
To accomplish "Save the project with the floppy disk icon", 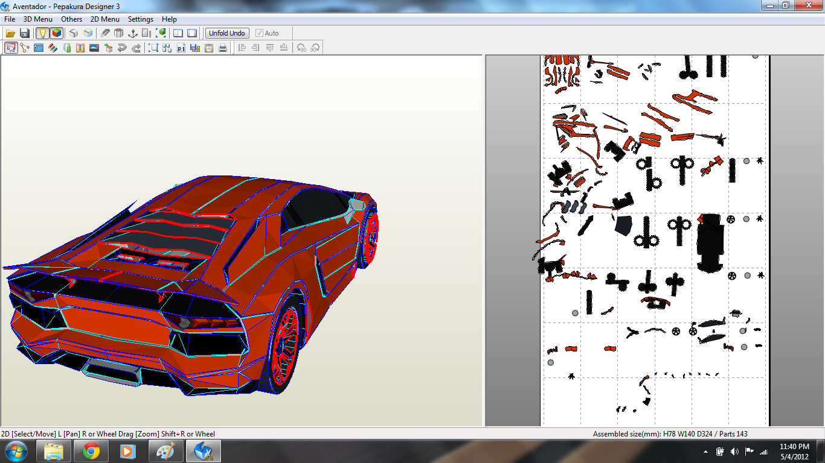I will (x=25, y=33).
